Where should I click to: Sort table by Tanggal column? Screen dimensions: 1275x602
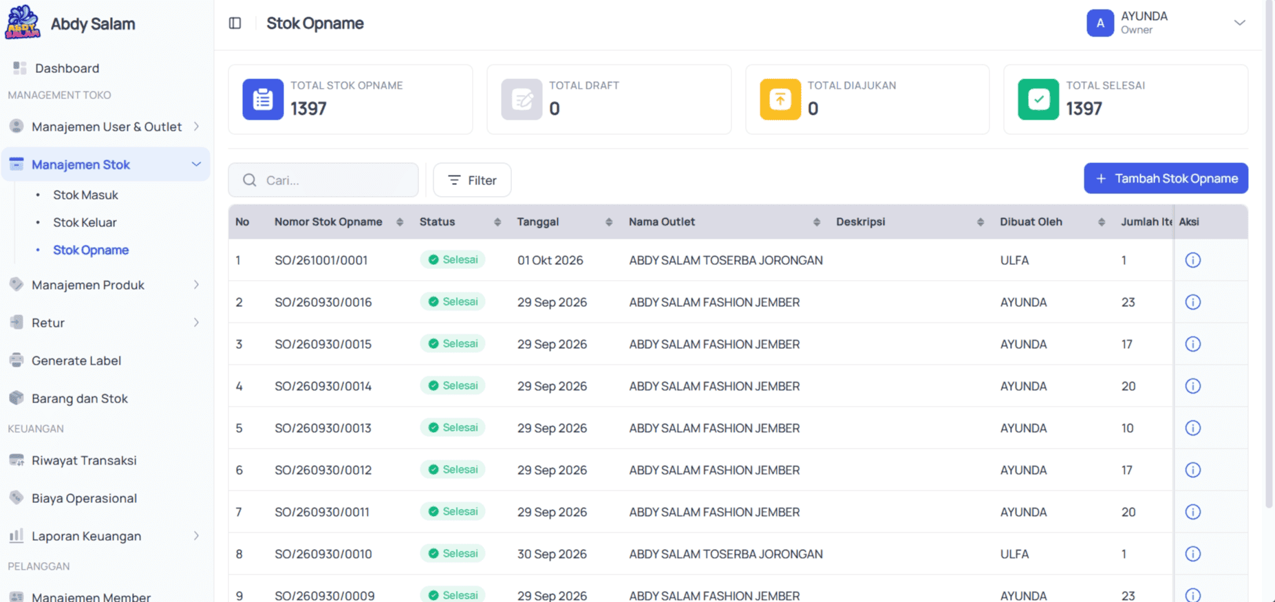tap(609, 222)
